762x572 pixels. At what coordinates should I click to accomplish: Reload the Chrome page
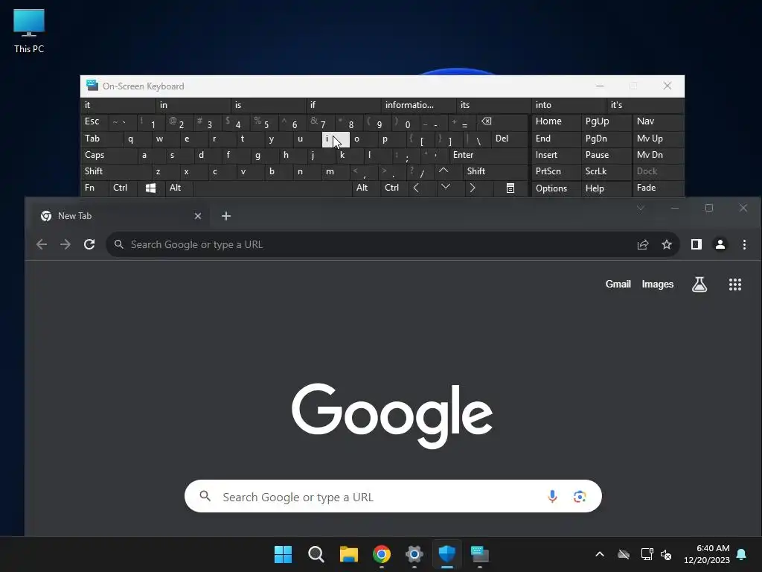[x=89, y=244]
